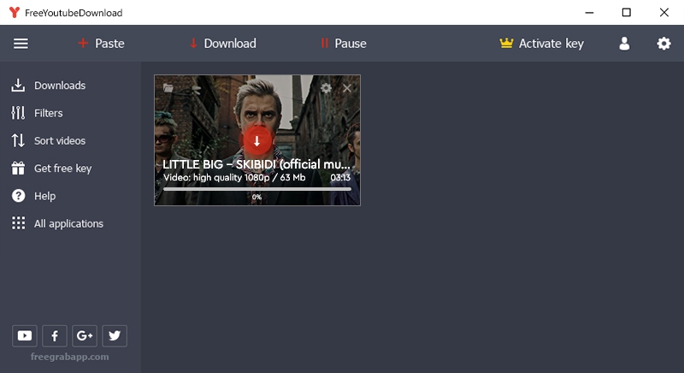Open settings gear in top toolbar

663,43
